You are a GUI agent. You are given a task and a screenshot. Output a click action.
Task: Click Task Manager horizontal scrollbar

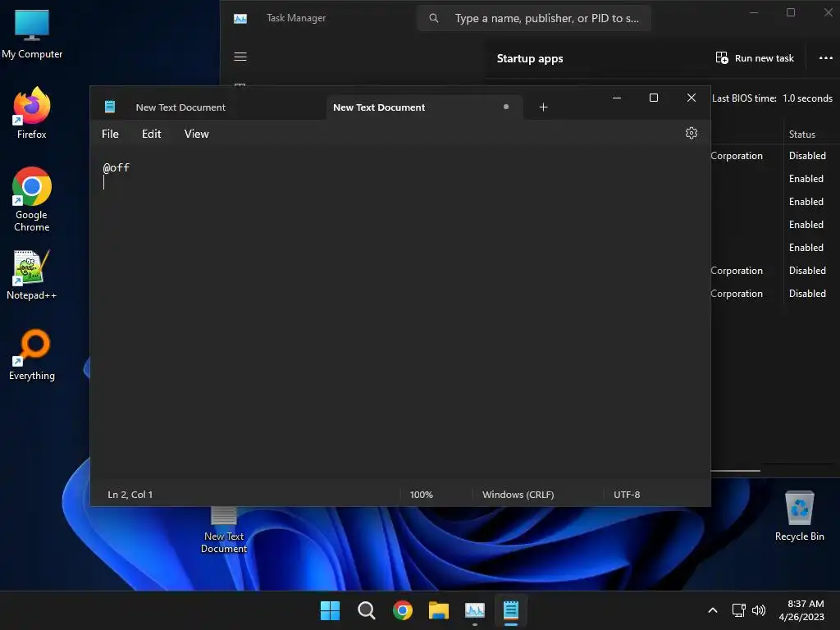tap(736, 471)
